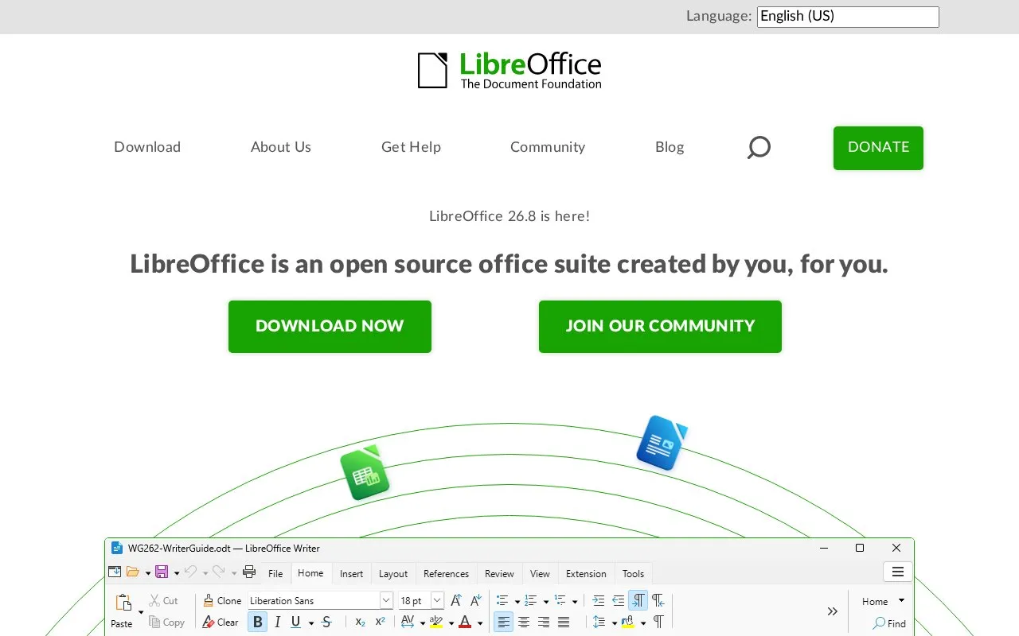Expand the 18 pt font size dropdown
Image resolution: width=1019 pixels, height=636 pixels.
pyautogui.click(x=437, y=600)
